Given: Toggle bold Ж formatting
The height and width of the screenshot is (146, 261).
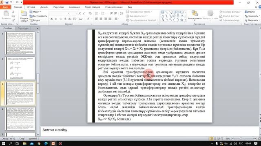Looking at the screenshot, I should click(x=52, y=19).
